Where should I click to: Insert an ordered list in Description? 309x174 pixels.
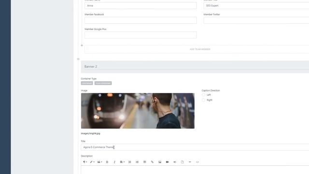click(130, 162)
